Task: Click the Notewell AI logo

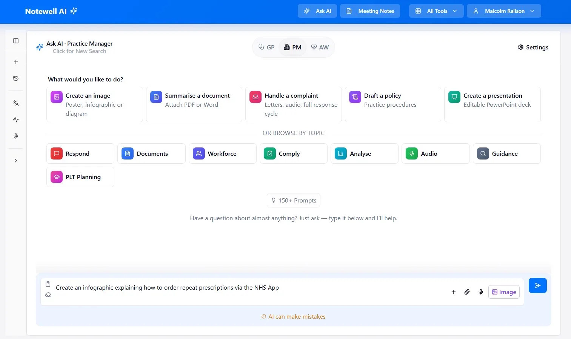Action: click(x=51, y=11)
